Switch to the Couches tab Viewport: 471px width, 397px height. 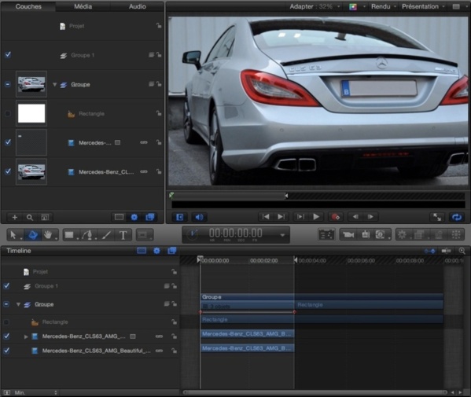[28, 6]
